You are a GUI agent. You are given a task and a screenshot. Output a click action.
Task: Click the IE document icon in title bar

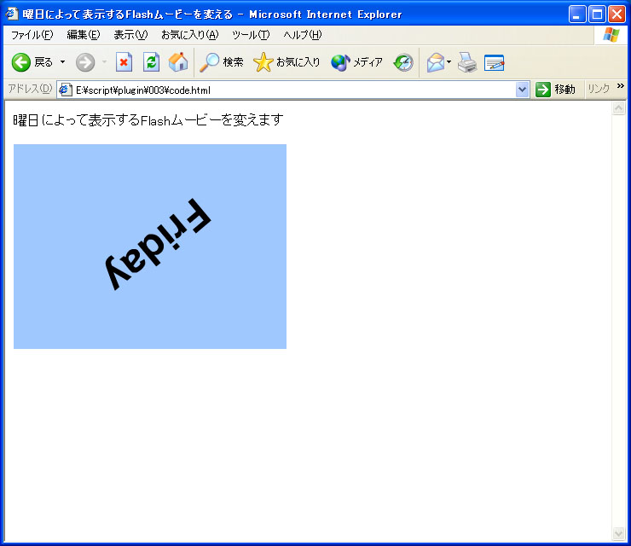pyautogui.click(x=12, y=15)
